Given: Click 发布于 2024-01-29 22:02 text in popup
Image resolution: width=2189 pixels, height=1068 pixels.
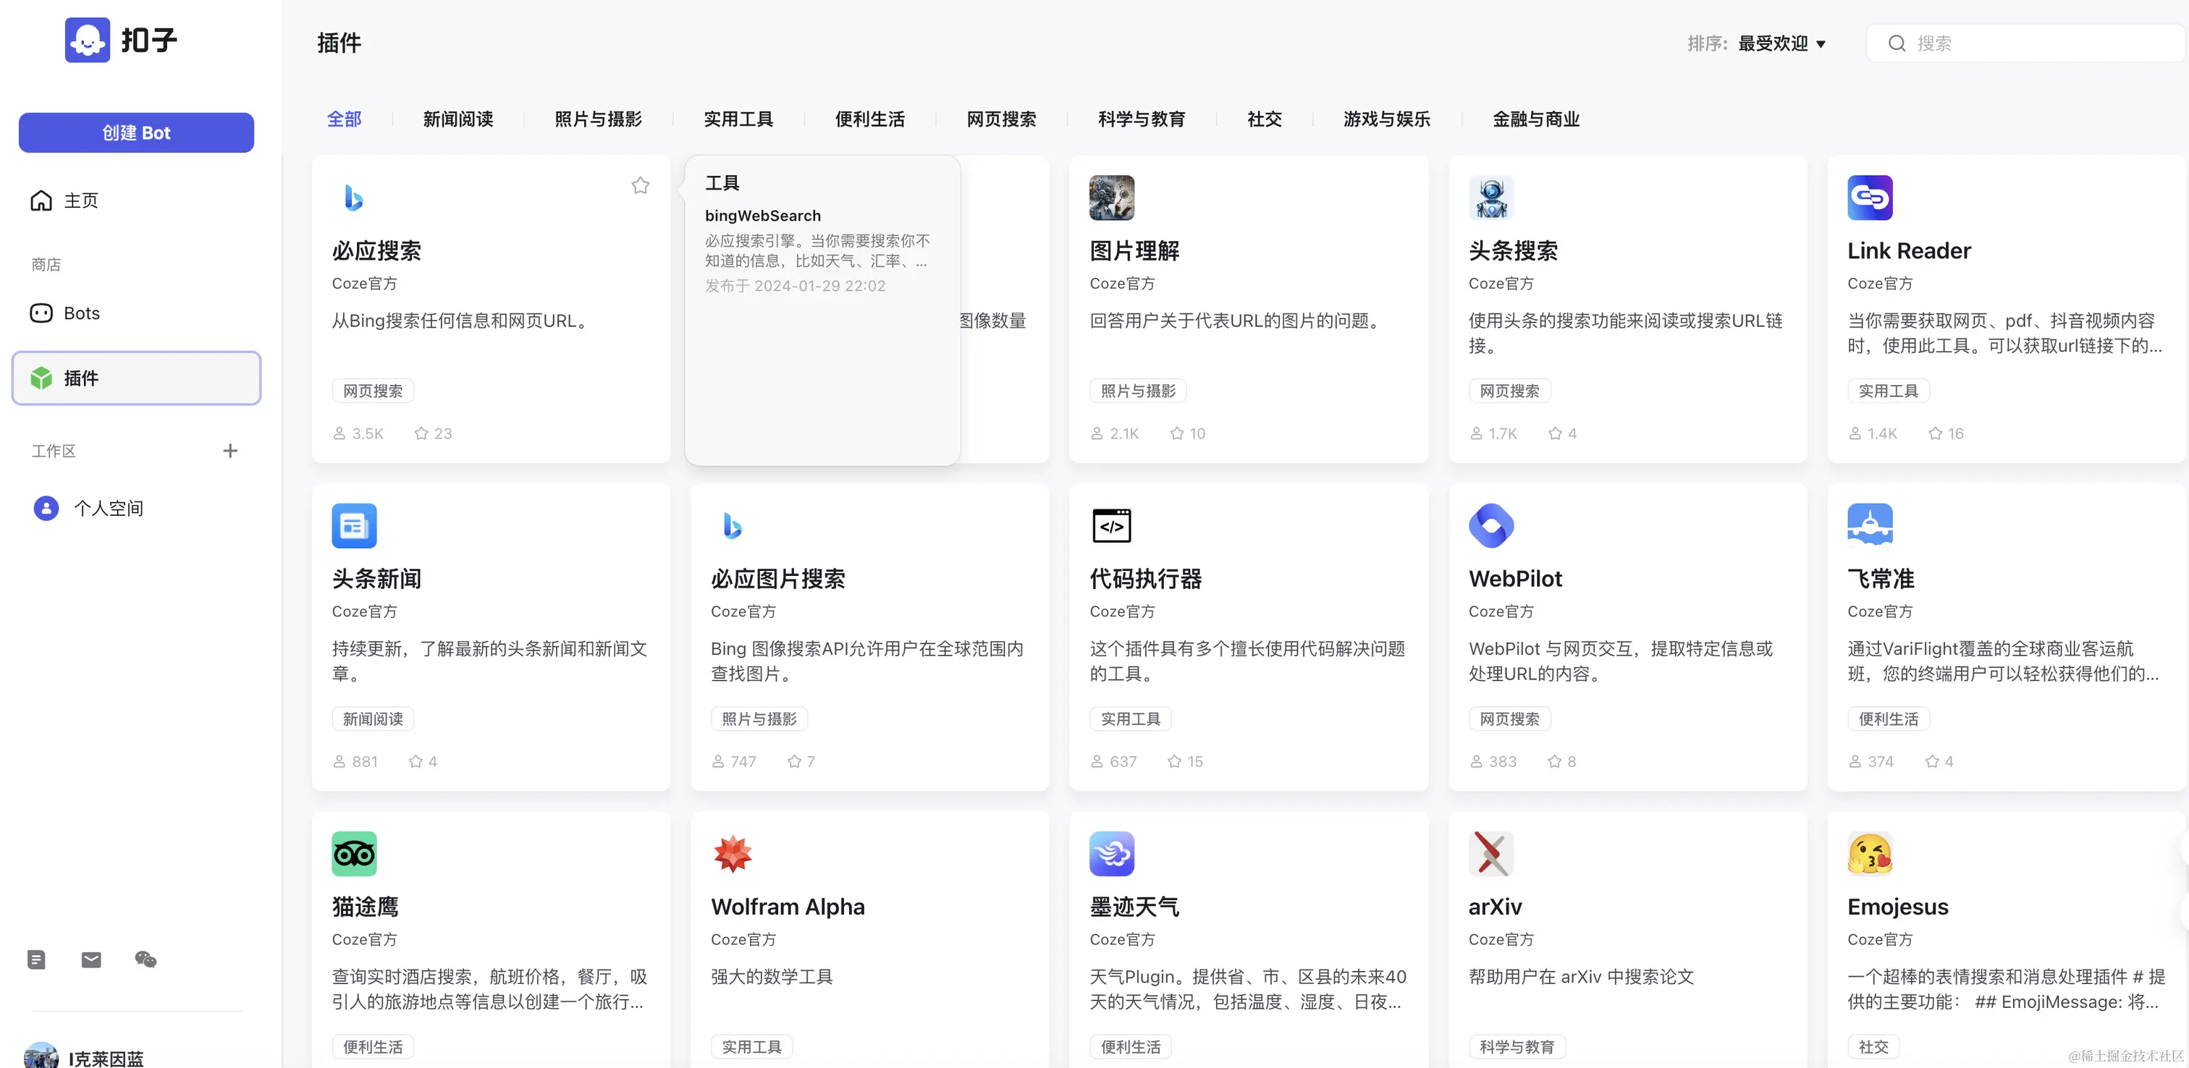Looking at the screenshot, I should (796, 287).
